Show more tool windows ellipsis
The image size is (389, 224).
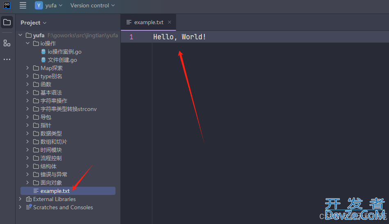coord(7,59)
